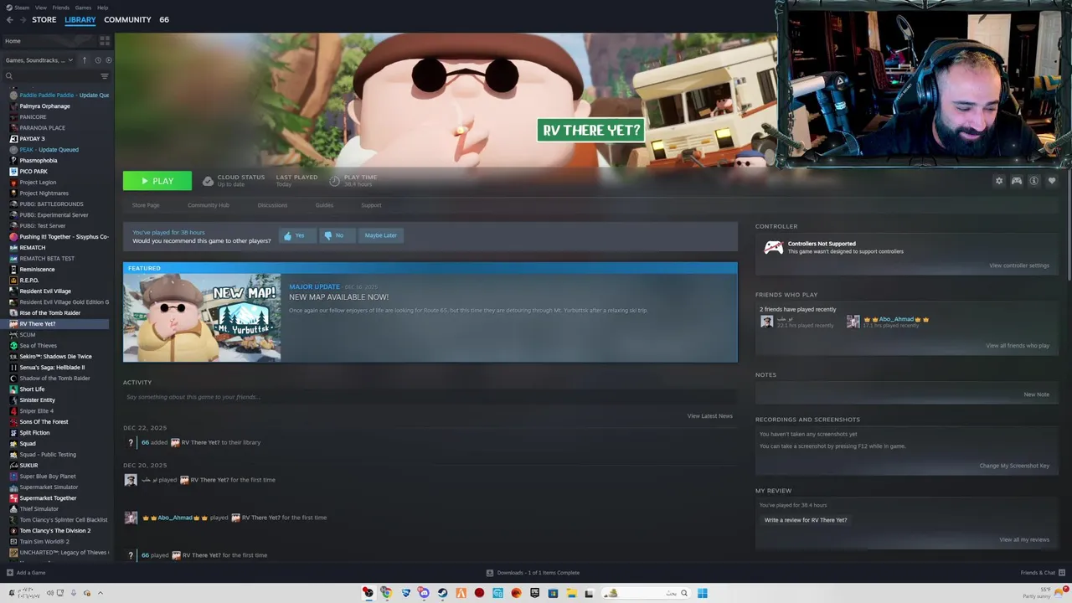This screenshot has height=603, width=1072.
Task: Open the Help menu
Action: 102,8
